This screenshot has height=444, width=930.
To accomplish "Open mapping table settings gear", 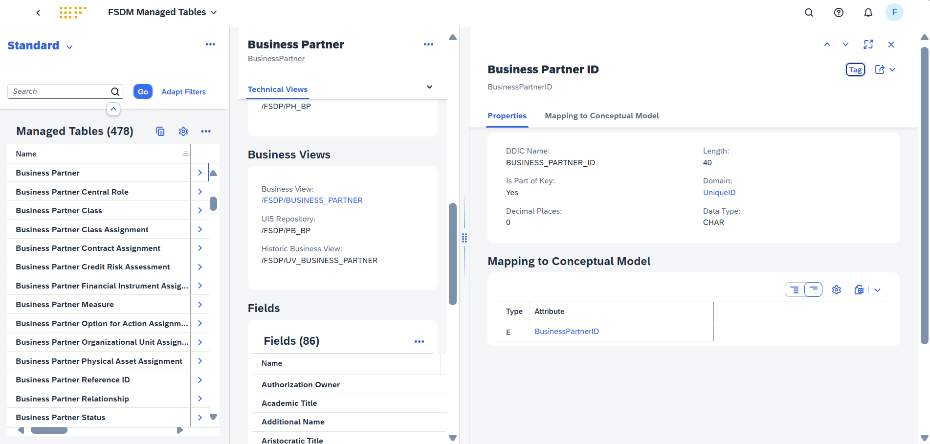I will click(837, 290).
